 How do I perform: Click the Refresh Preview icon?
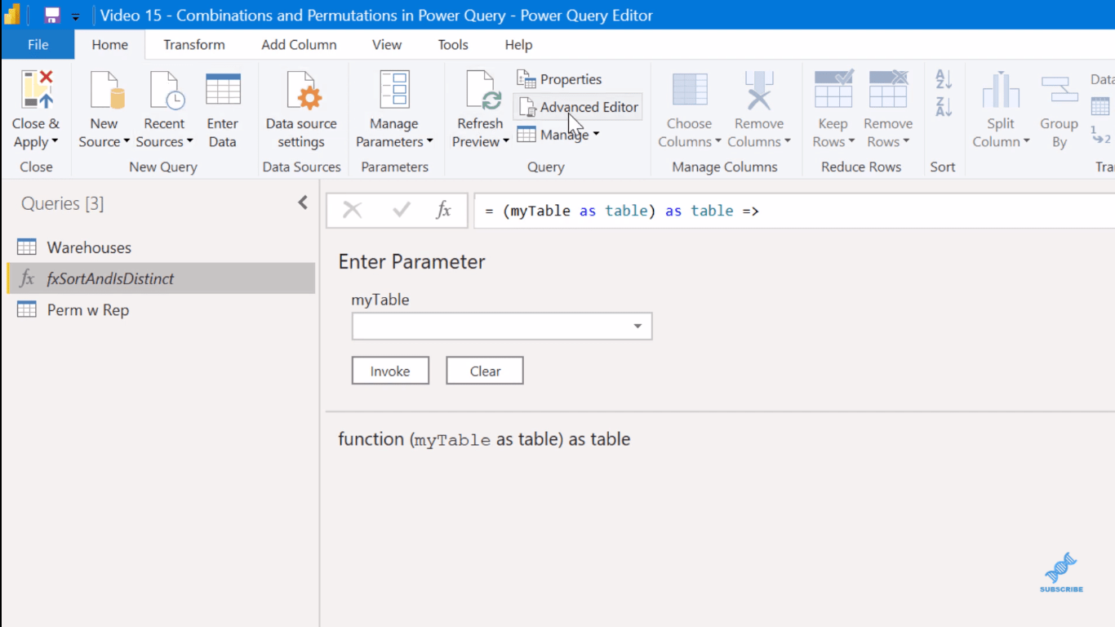click(482, 90)
